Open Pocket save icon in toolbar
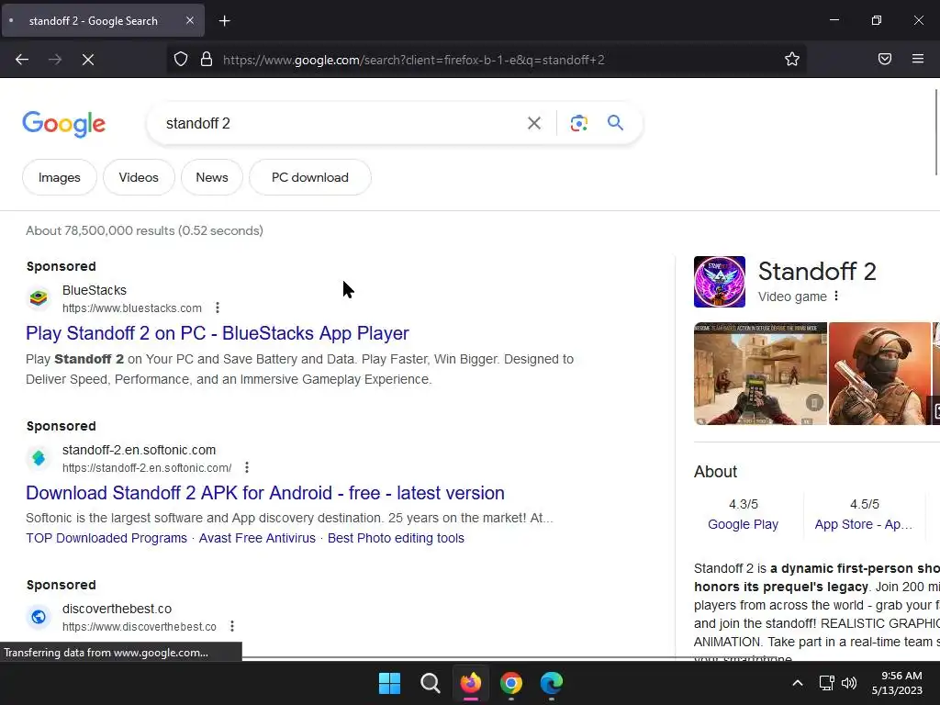The image size is (940, 705). [x=885, y=59]
